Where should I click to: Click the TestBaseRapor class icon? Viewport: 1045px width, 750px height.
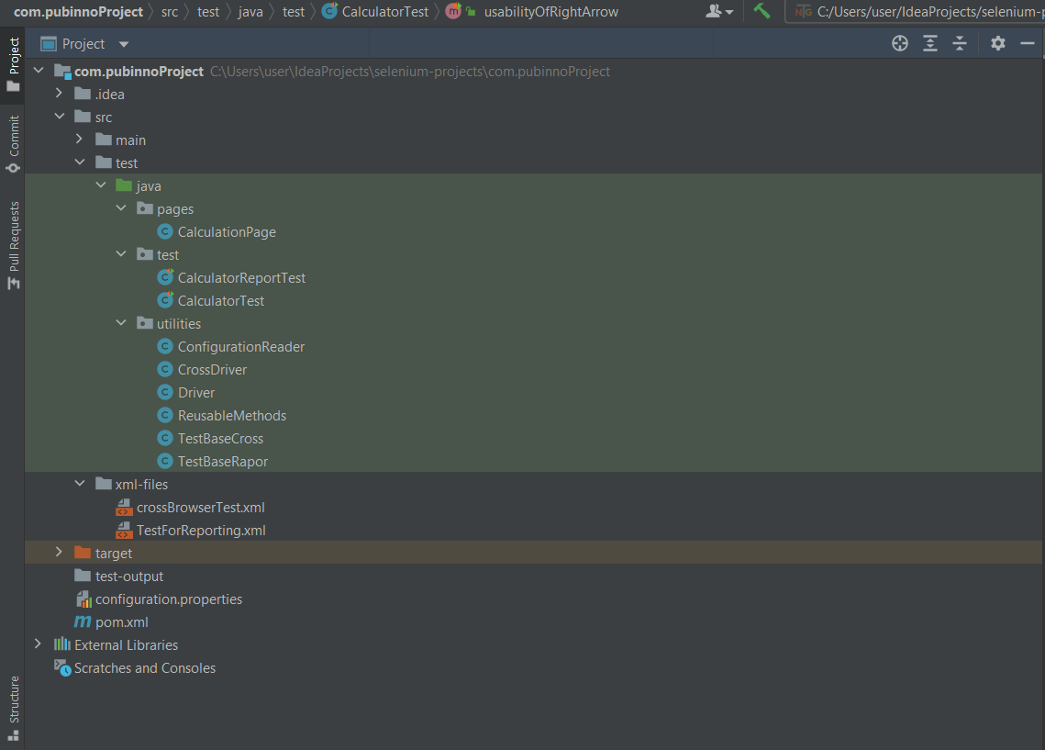click(165, 461)
